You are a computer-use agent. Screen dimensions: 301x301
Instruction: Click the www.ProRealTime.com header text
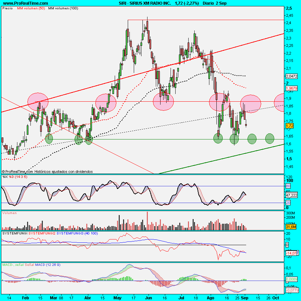point(25,3)
